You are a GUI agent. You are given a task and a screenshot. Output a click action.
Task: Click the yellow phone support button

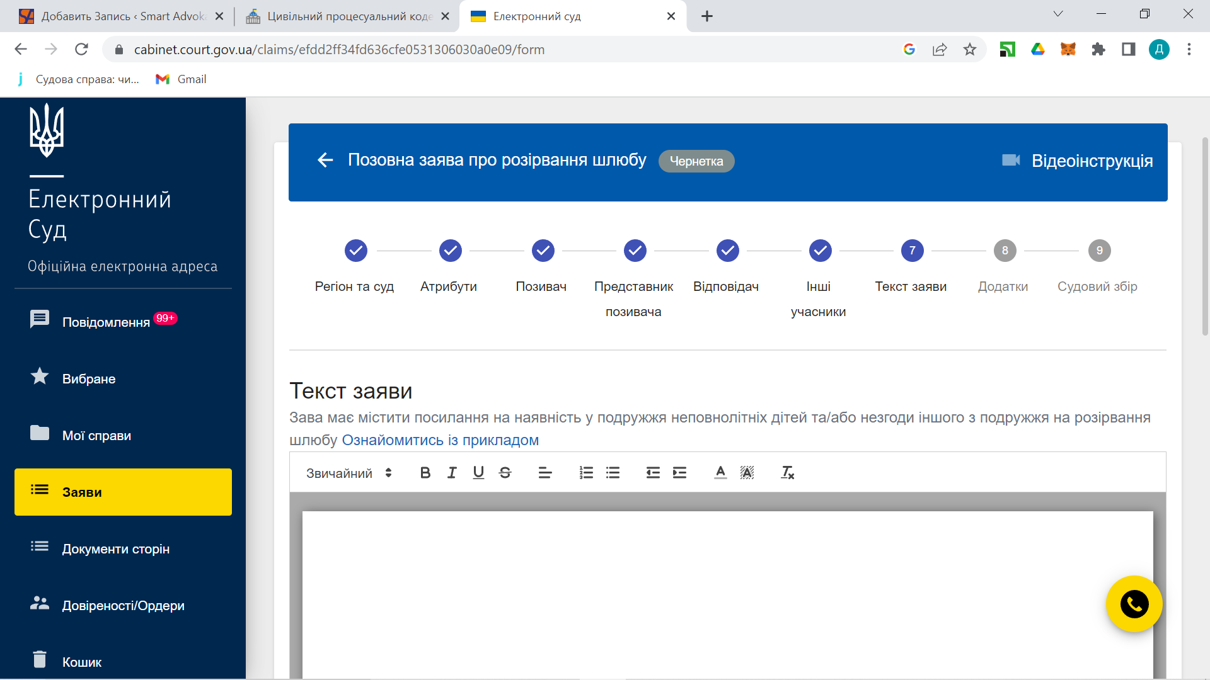1134,604
